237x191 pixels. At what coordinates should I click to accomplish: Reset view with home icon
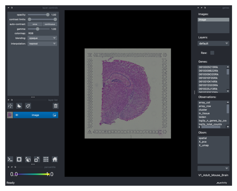(x=55, y=159)
